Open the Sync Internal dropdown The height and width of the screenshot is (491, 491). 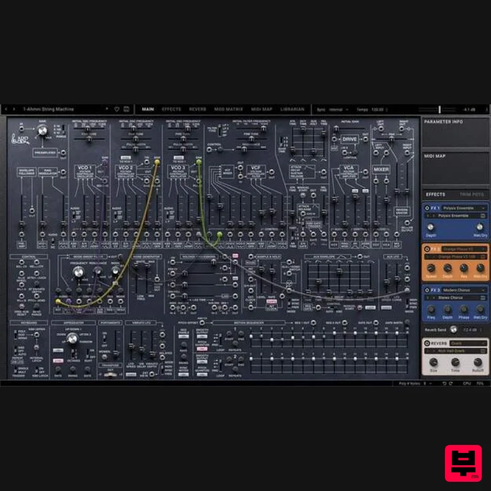pos(336,109)
